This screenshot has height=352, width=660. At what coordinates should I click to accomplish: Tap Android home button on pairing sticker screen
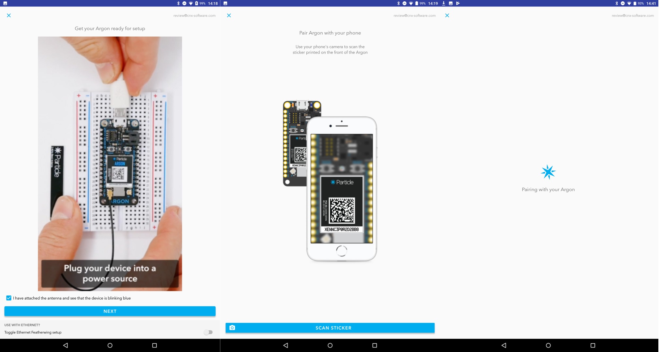coord(330,345)
